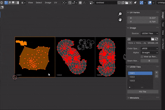This screenshot has height=110, width=165.
Task: Click Image panel drag grip dots
Action: (x=157, y=28)
